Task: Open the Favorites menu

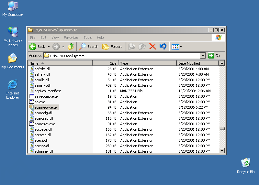Action: pyautogui.click(x=71, y=38)
